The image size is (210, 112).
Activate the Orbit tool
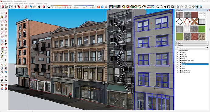click(x=2, y=65)
